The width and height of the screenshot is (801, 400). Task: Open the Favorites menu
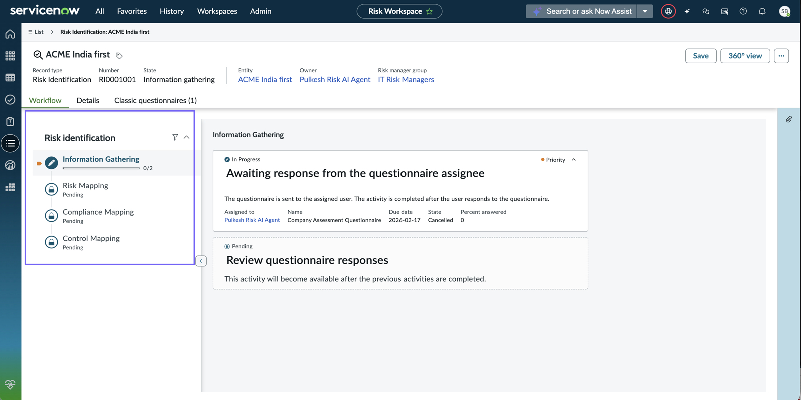[132, 11]
